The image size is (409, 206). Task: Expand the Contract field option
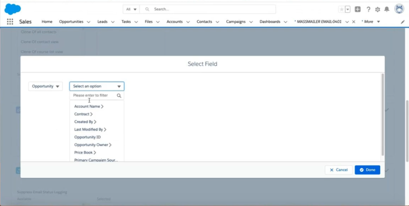(x=83, y=114)
